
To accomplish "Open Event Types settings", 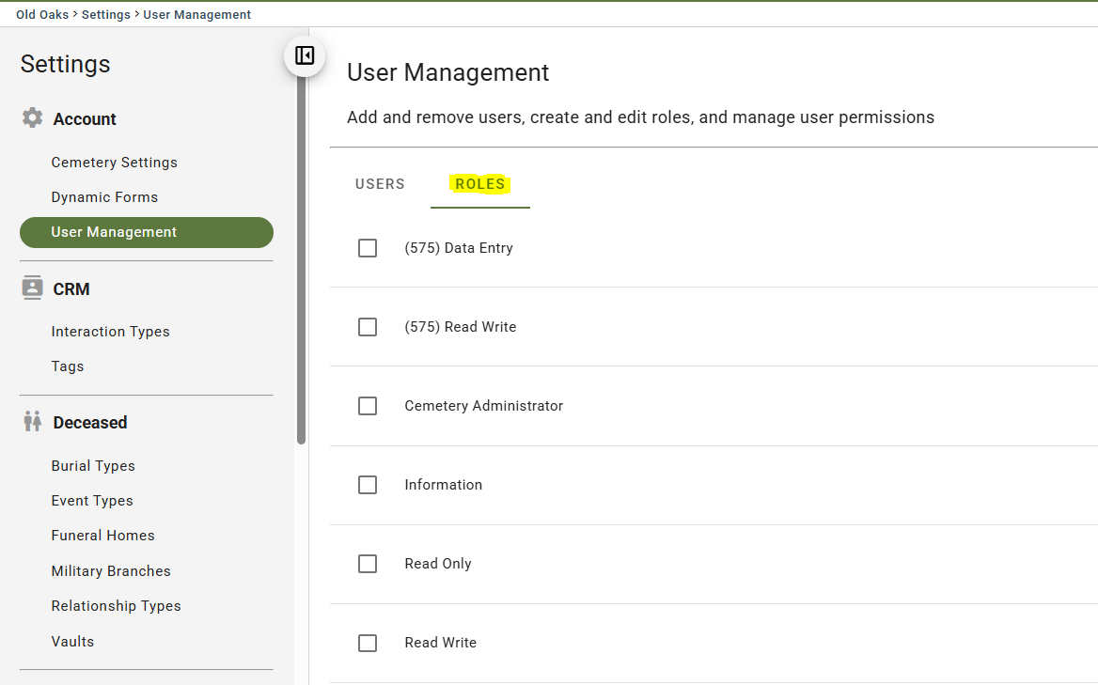I will [x=92, y=501].
